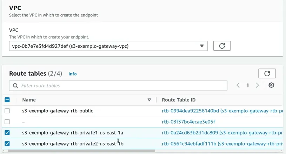This screenshot has width=286, height=154.
Task: Open the VPC dropdown selector
Action: click(108, 46)
